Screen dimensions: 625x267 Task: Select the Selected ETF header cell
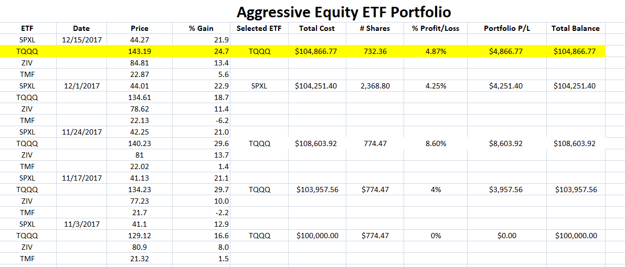(258, 28)
